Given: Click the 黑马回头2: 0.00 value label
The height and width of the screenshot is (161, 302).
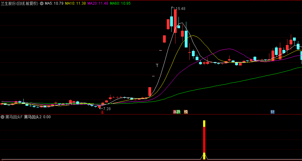Looking at the screenshot, I should tap(37, 117).
